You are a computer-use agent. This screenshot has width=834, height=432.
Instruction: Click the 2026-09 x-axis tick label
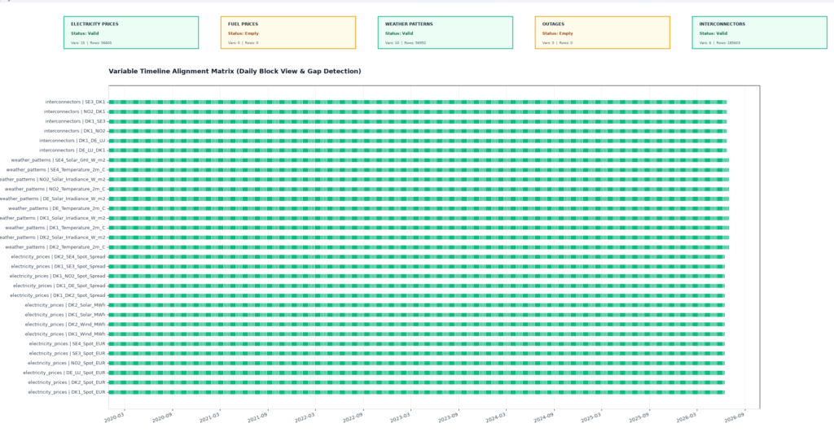tap(734, 417)
